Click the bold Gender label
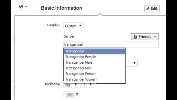This screenshot has width=177, height=100. click(x=54, y=25)
